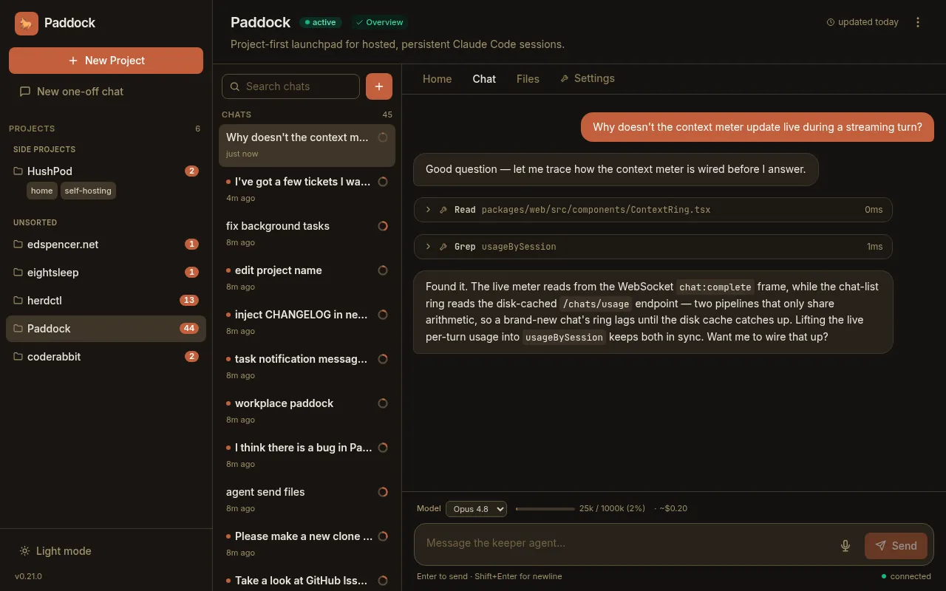This screenshot has width=946, height=591.
Task: Open 'I think there is a bug' chat
Action: pos(307,455)
